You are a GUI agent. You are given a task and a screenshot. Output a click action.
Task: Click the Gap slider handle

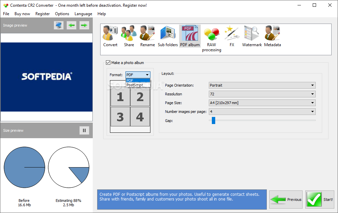coord(214,121)
